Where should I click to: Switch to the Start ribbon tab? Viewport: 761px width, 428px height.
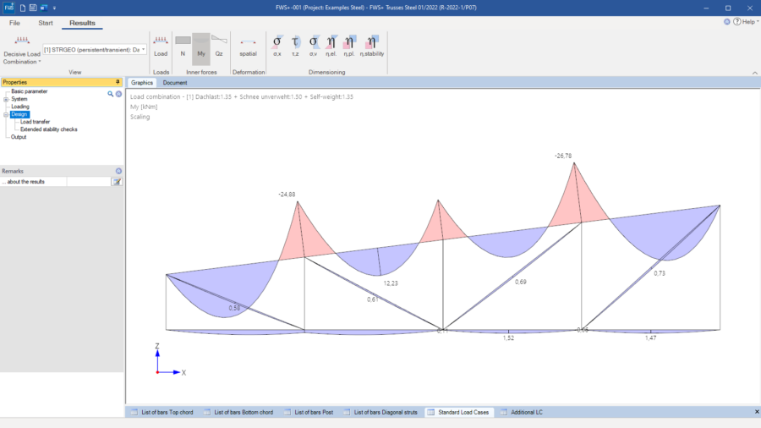(46, 23)
